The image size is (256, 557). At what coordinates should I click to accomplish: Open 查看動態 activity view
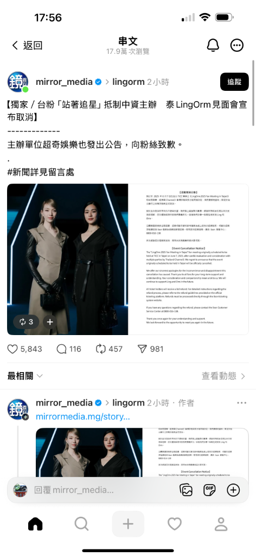tap(224, 376)
